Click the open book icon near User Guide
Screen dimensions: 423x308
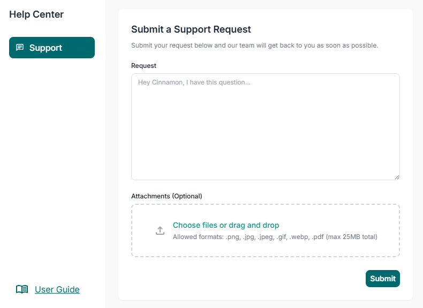22,289
